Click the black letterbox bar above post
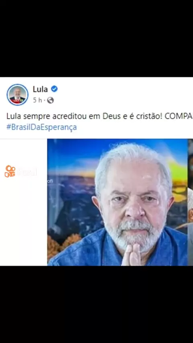 [x=96, y=39]
